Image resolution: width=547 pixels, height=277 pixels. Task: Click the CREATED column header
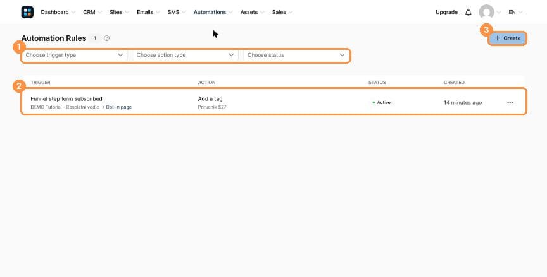click(454, 83)
